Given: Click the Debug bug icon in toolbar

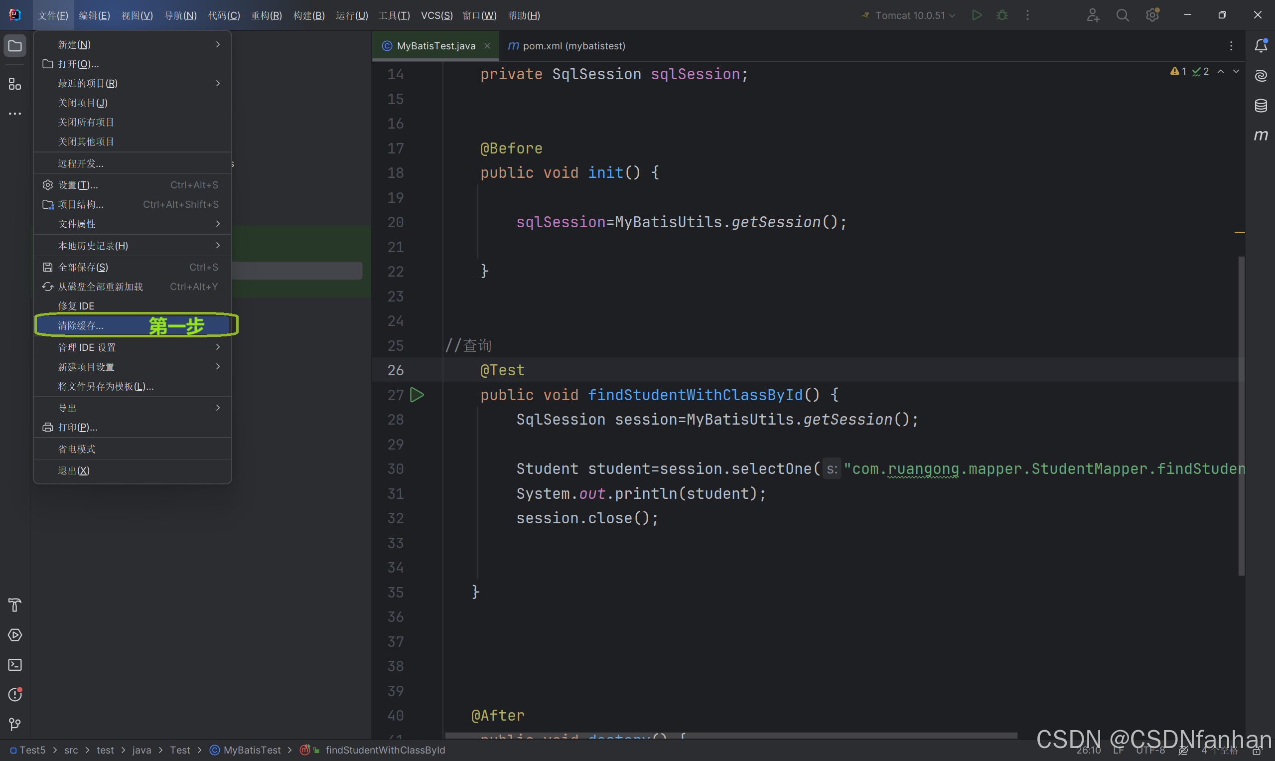Looking at the screenshot, I should point(1002,15).
